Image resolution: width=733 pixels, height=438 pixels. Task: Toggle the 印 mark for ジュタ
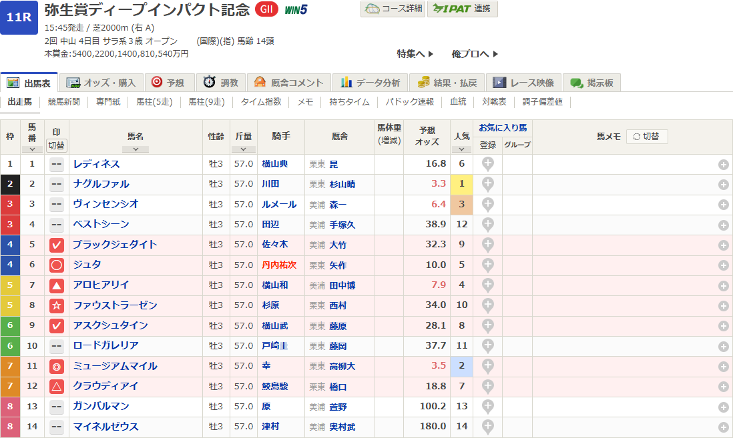point(57,265)
